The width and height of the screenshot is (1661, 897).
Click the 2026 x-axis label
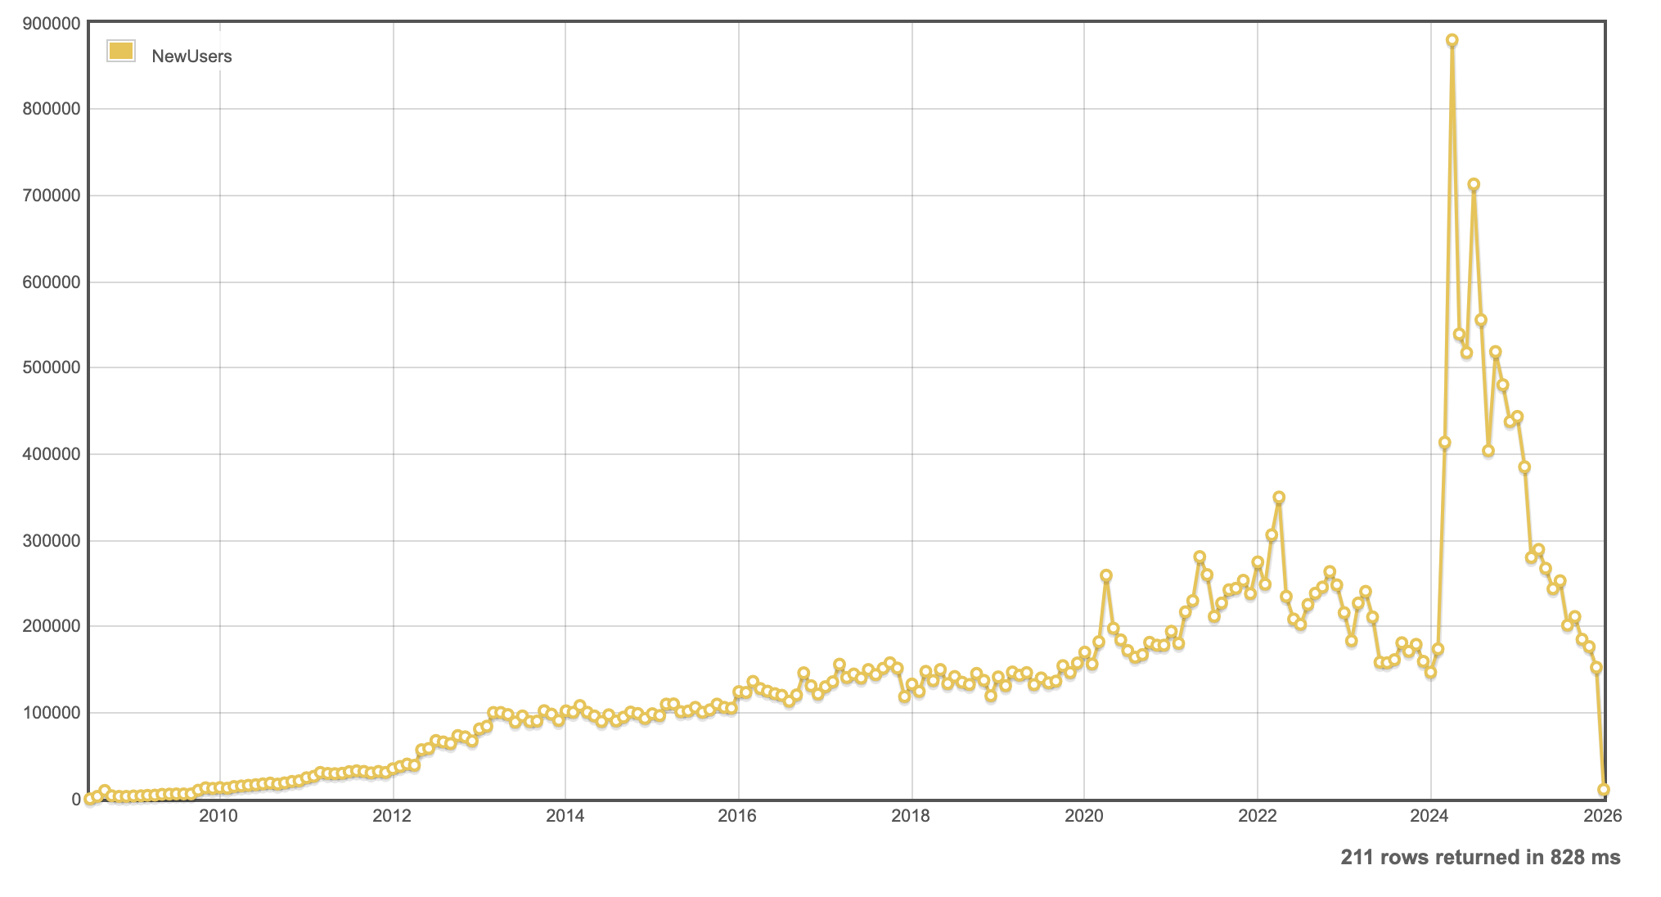click(1602, 816)
